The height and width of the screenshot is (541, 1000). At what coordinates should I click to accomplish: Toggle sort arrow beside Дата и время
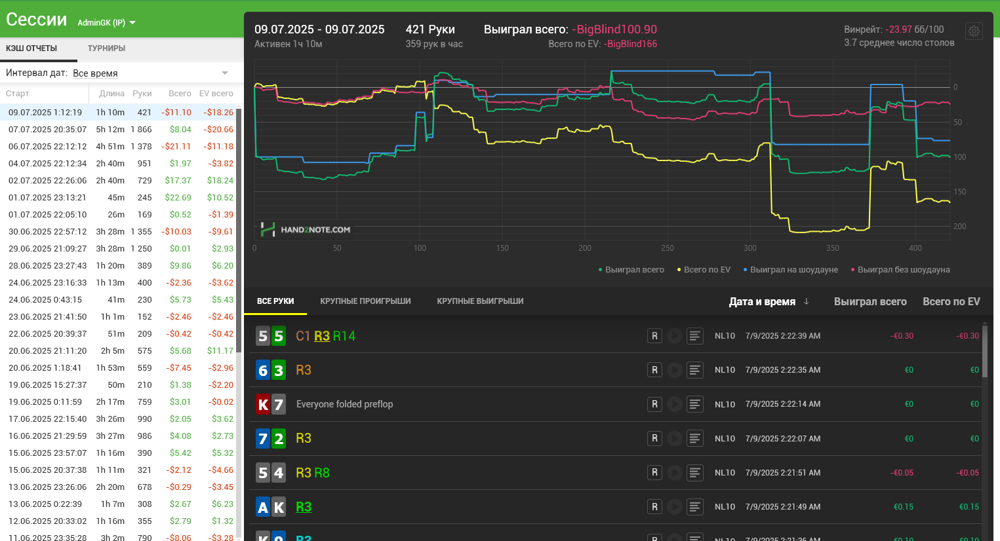click(x=807, y=301)
